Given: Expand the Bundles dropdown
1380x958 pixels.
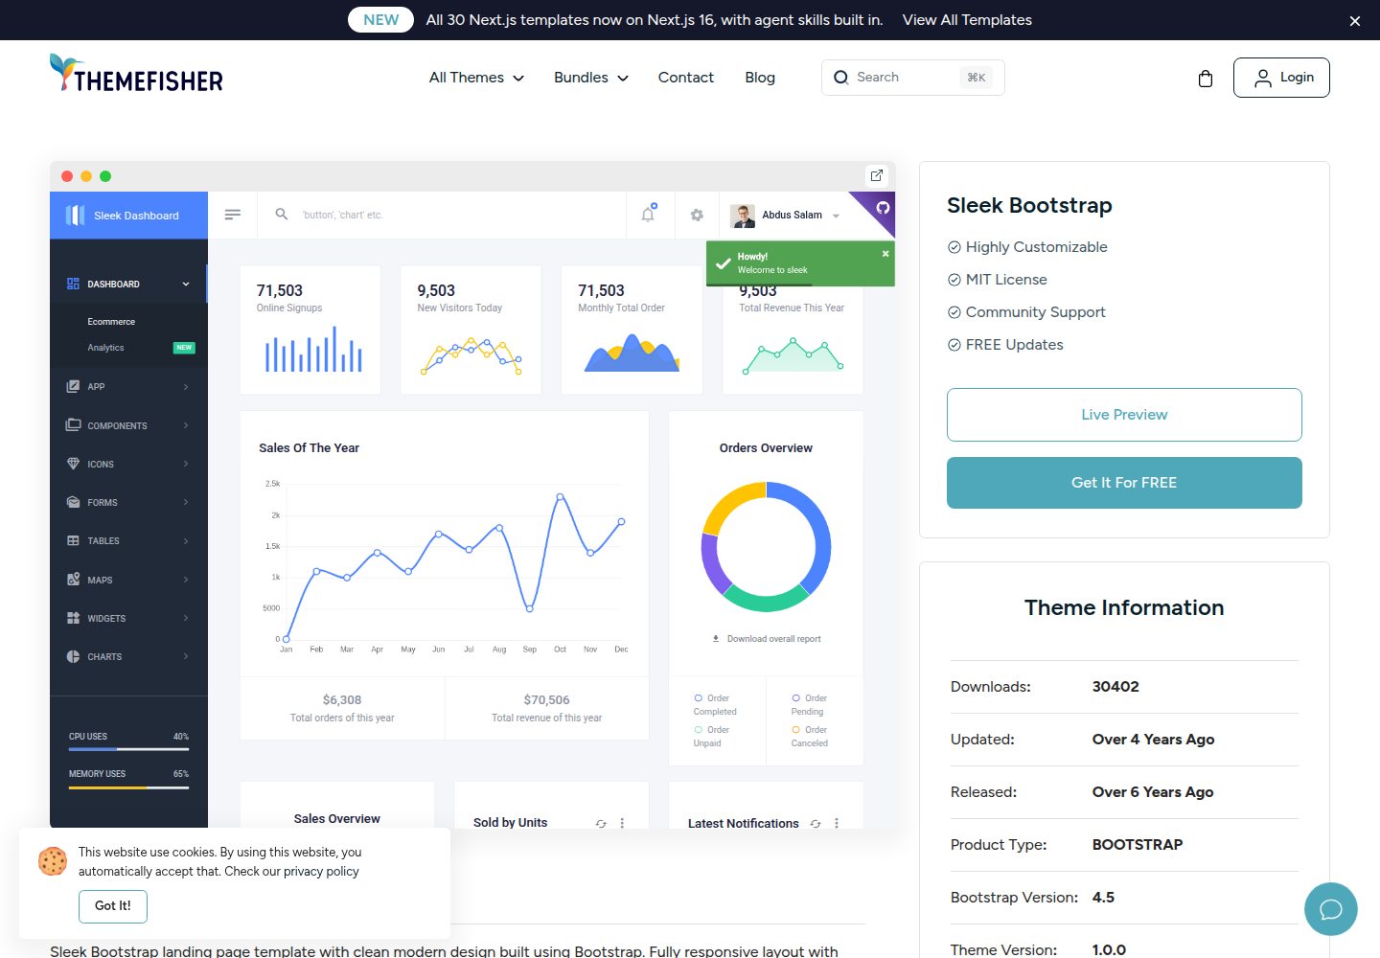Looking at the screenshot, I should tap(591, 78).
